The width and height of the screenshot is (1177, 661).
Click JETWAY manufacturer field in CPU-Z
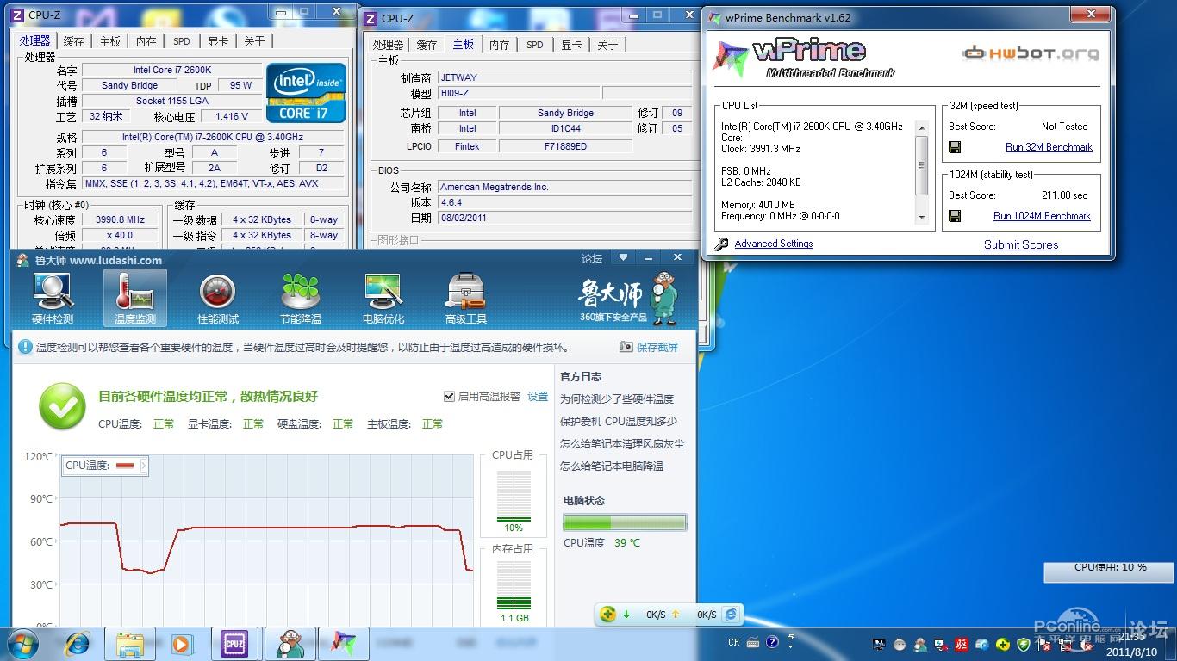pyautogui.click(x=564, y=77)
